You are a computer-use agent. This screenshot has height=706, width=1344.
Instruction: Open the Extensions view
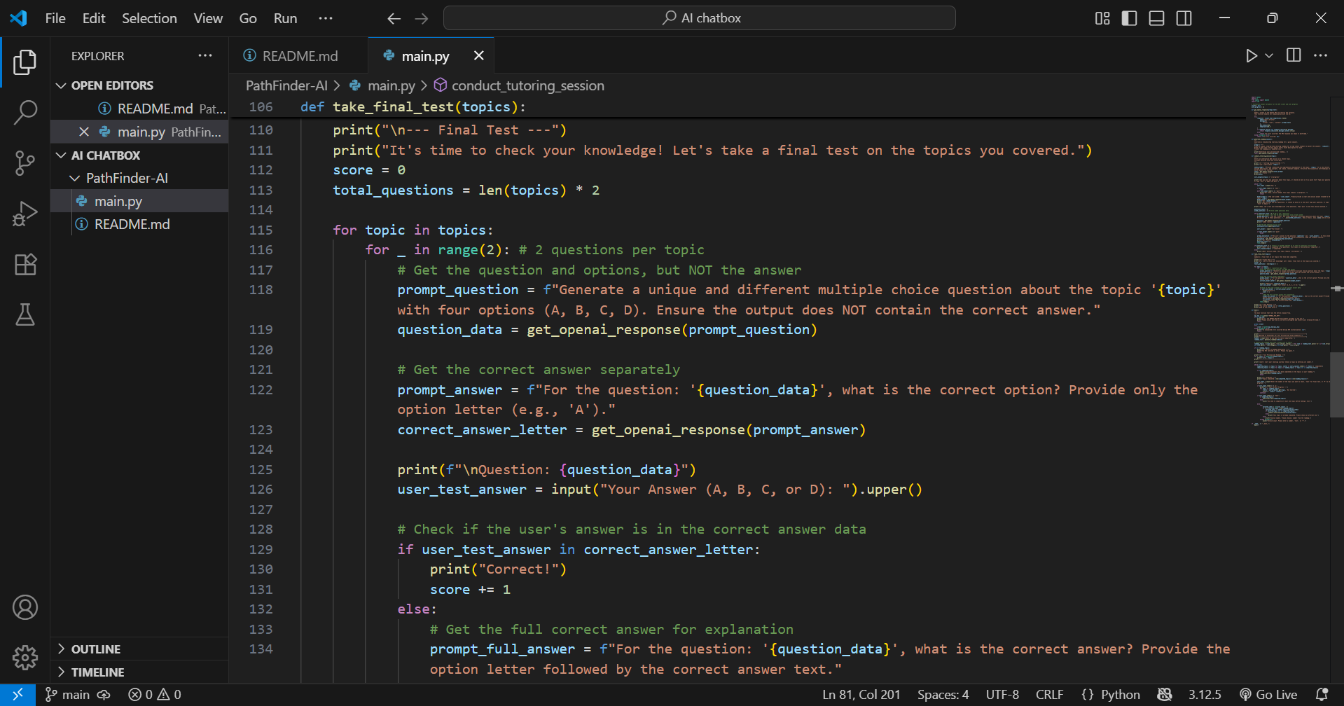coord(25,264)
